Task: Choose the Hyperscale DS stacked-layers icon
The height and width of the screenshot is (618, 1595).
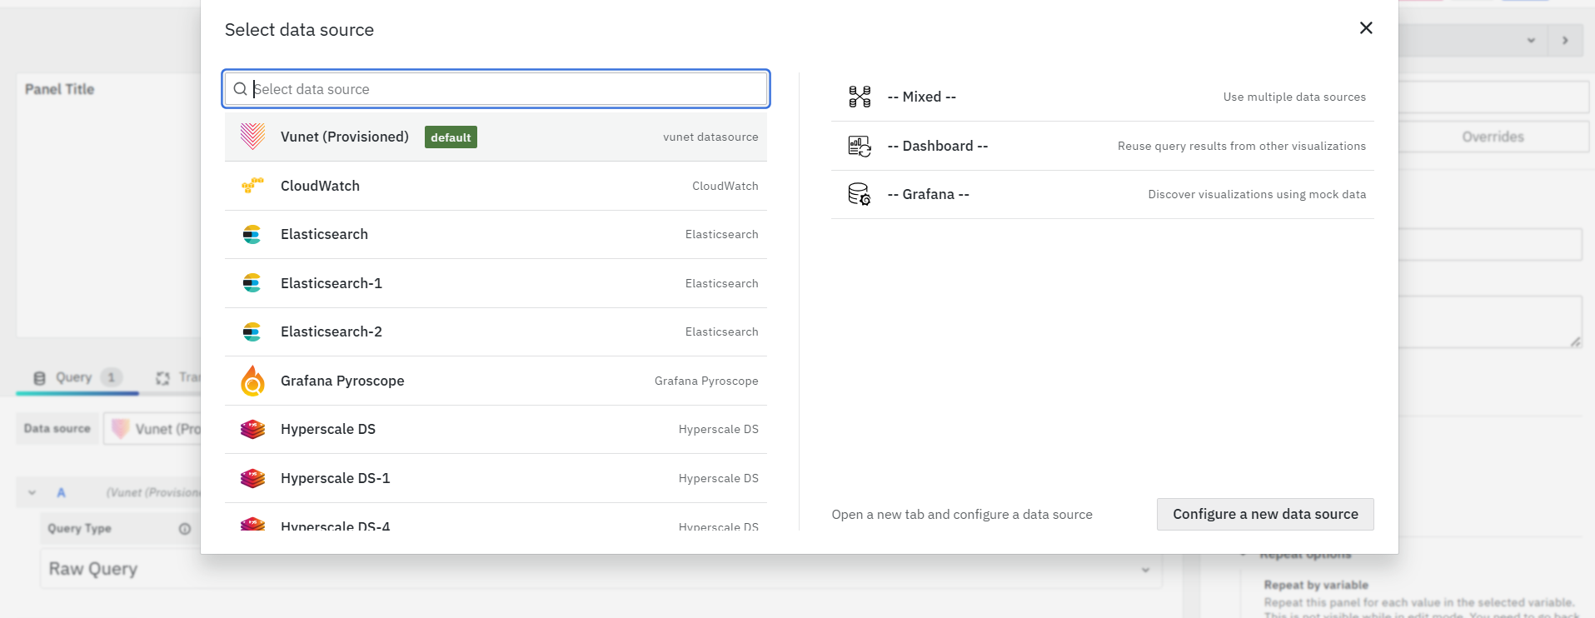Action: [252, 429]
